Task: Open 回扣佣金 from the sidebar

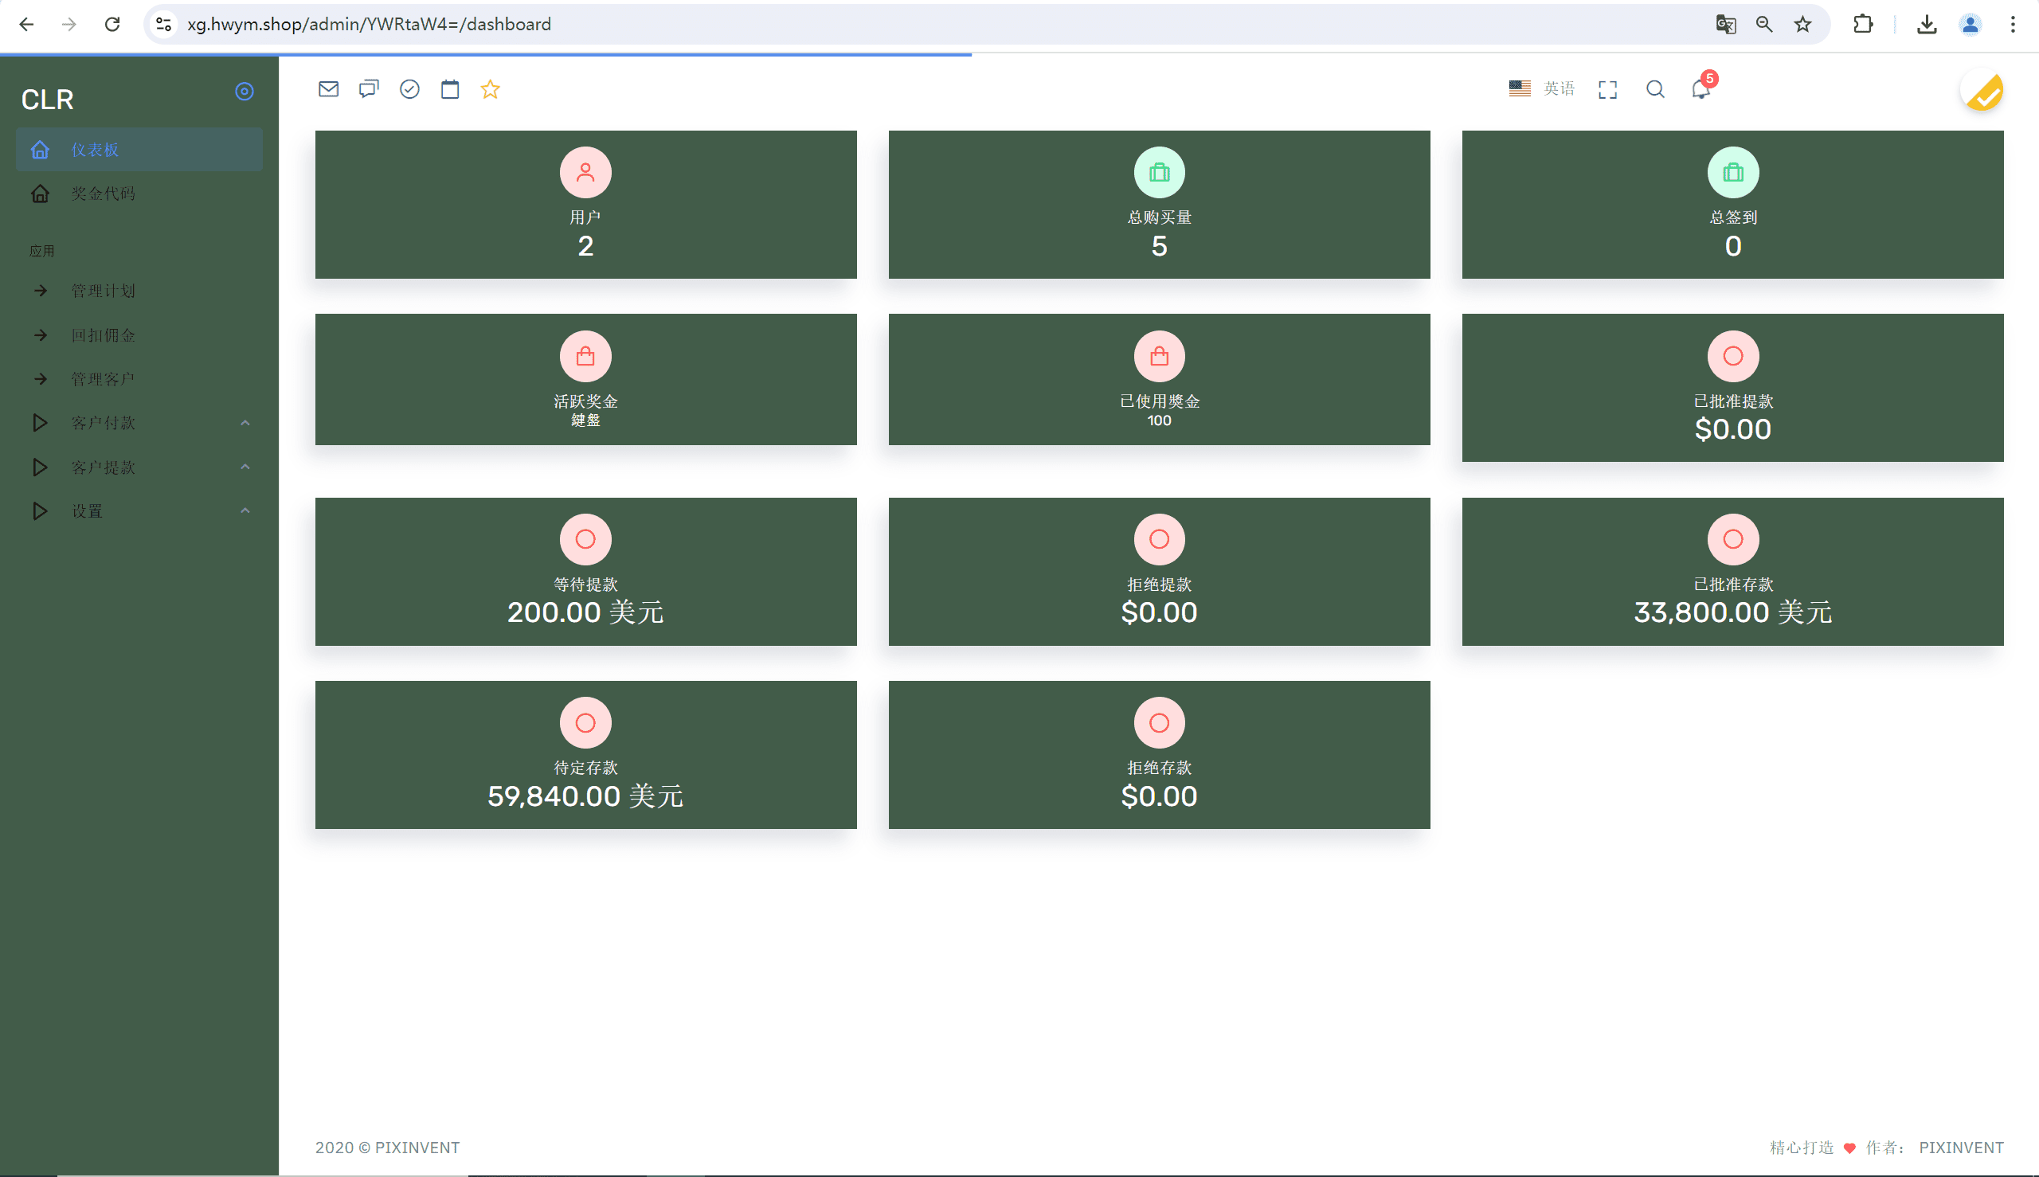Action: 104,335
